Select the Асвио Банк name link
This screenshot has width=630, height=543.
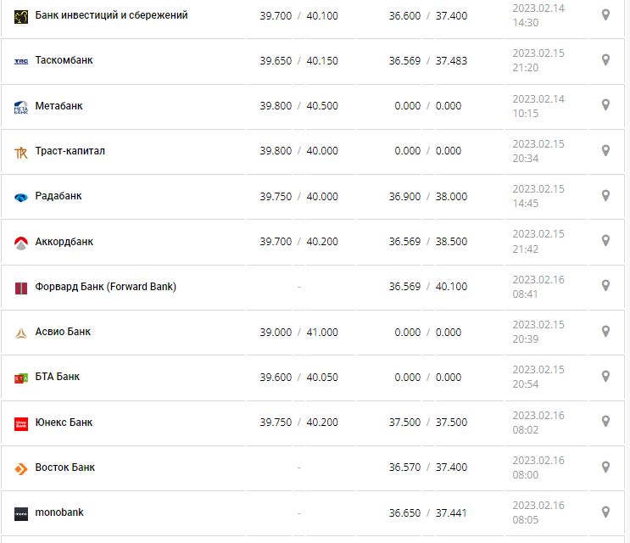pyautogui.click(x=63, y=332)
